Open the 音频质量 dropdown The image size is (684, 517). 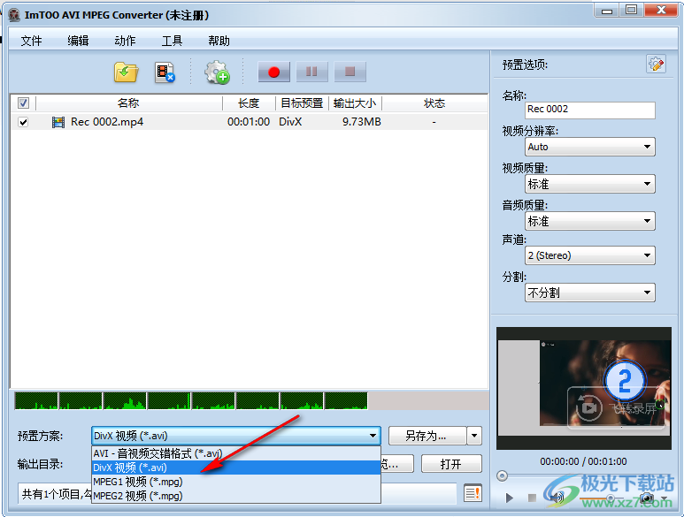pyautogui.click(x=590, y=221)
